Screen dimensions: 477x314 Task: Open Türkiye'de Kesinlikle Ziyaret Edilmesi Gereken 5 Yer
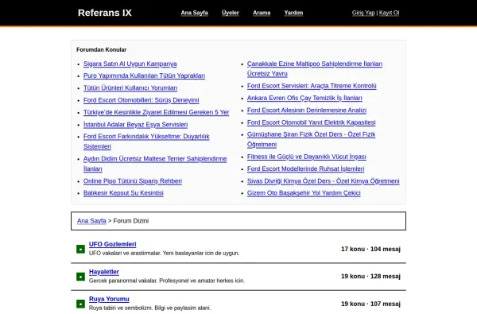(156, 112)
